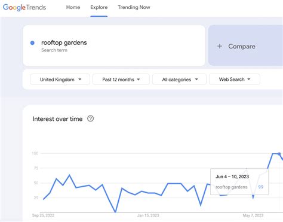Click the arrow icon on United Kingdom filter
283x222 pixels.
point(80,80)
